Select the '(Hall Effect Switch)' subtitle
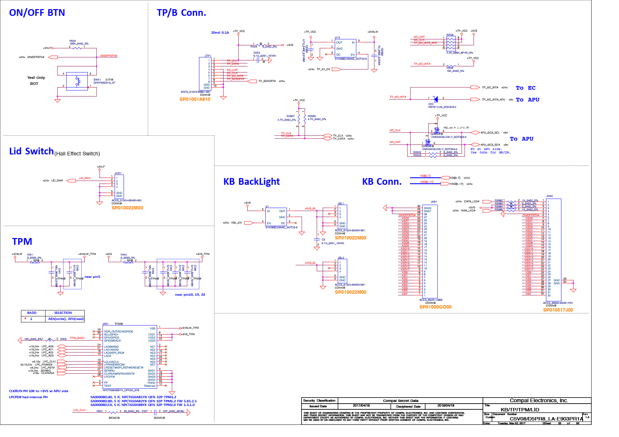Screen dimensions: 619x437 77,154
